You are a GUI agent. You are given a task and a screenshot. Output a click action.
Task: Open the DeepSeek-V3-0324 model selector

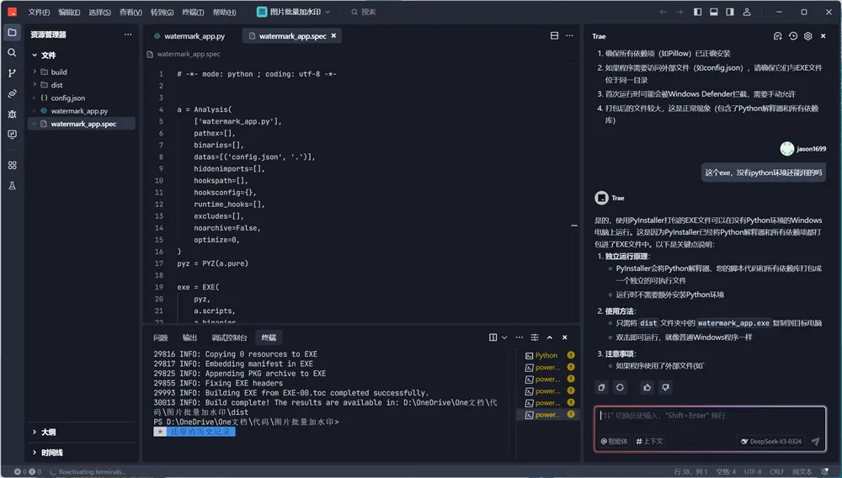(x=770, y=441)
